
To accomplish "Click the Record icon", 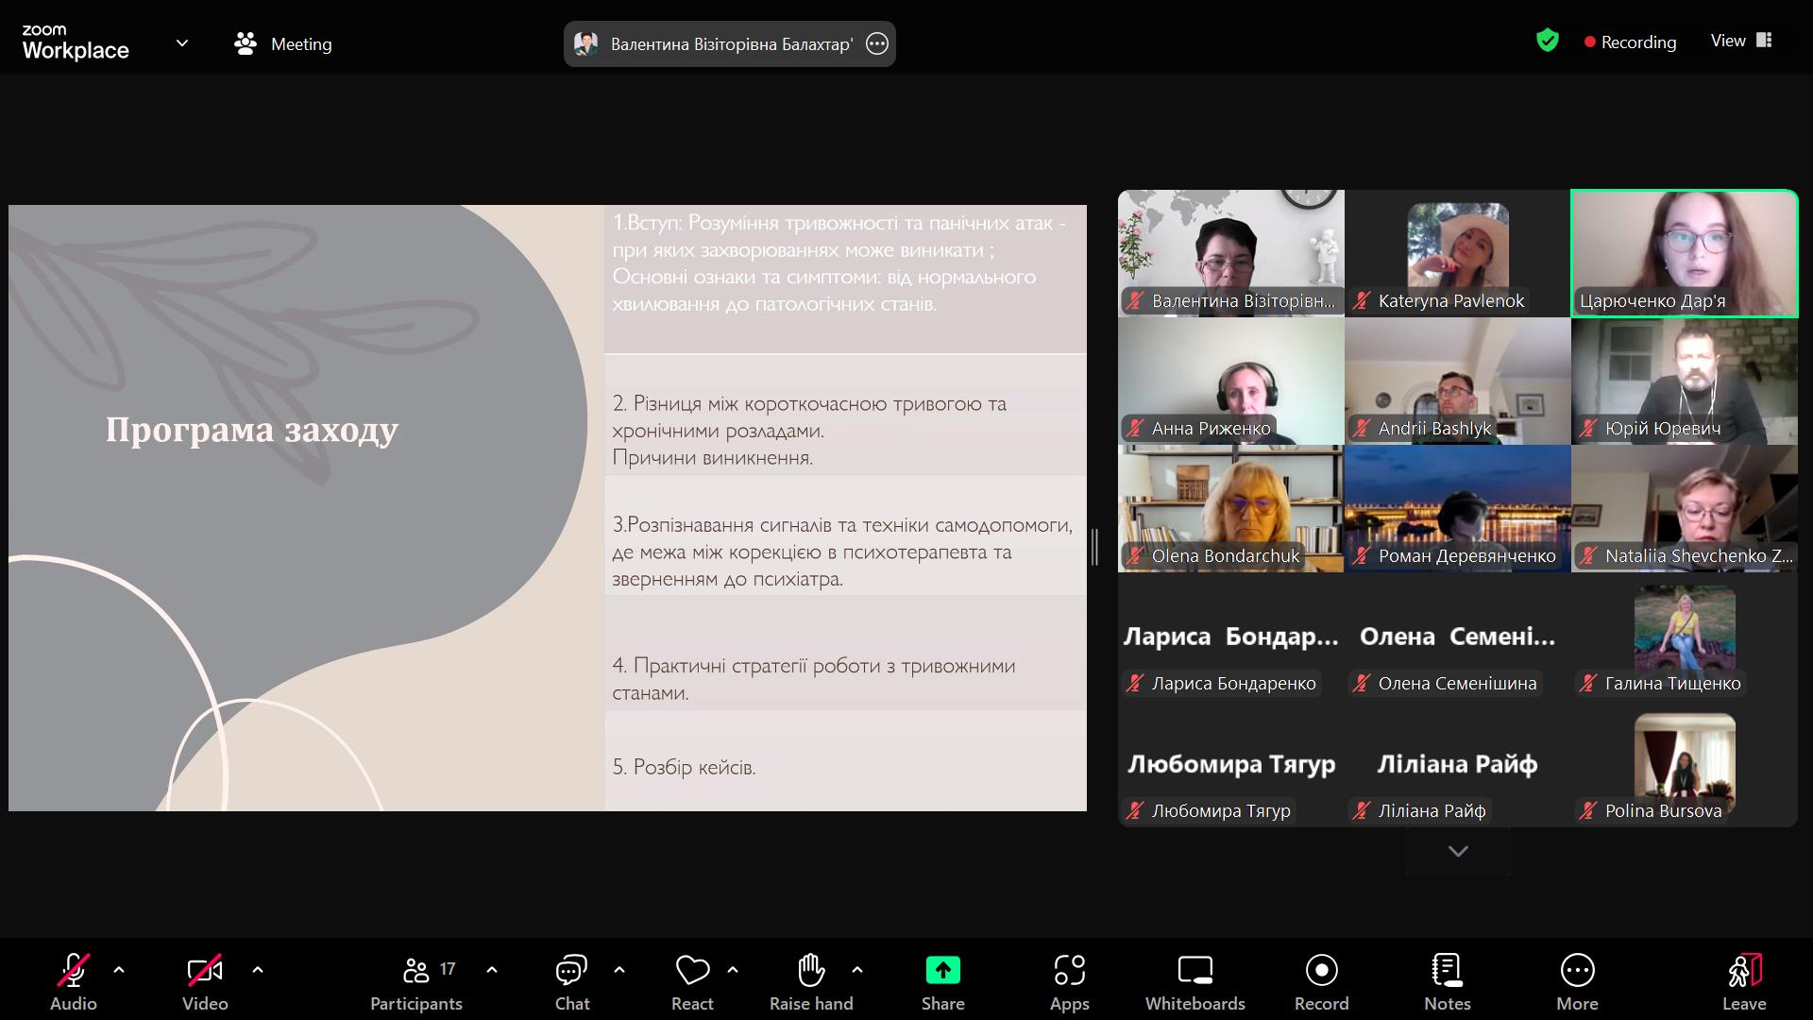I will coord(1321,970).
